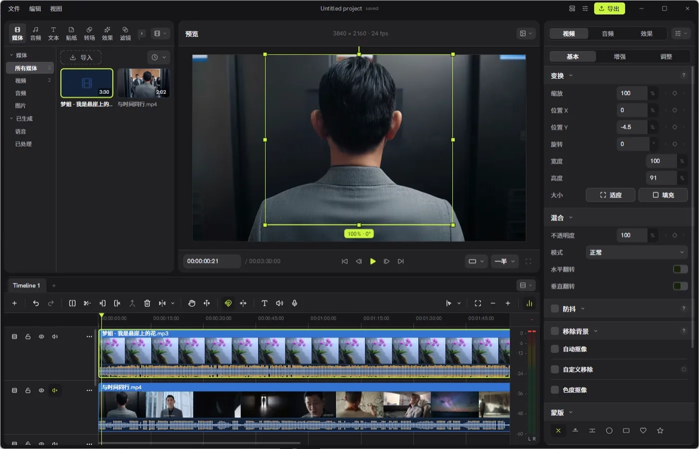Enable the 防抖 stabilization checkbox
Viewport: 699px width, 449px height.
[x=555, y=309]
